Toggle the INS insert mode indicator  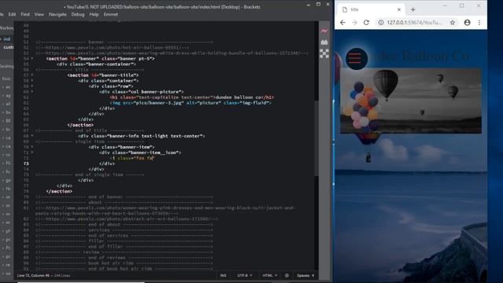(223, 275)
